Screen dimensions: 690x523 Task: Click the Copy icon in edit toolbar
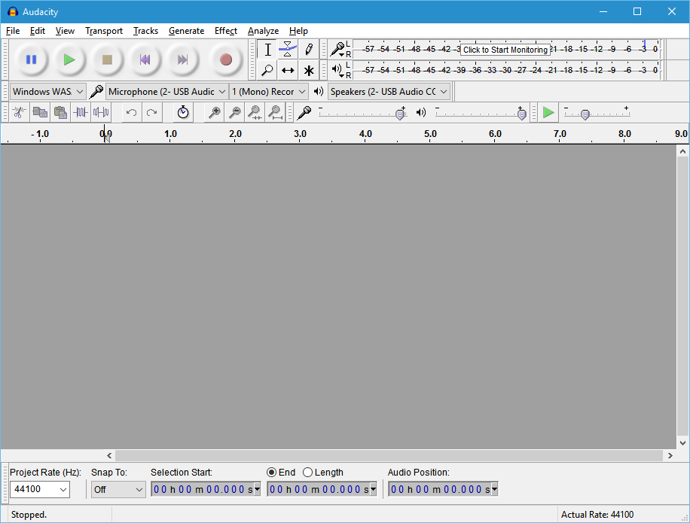click(x=40, y=113)
